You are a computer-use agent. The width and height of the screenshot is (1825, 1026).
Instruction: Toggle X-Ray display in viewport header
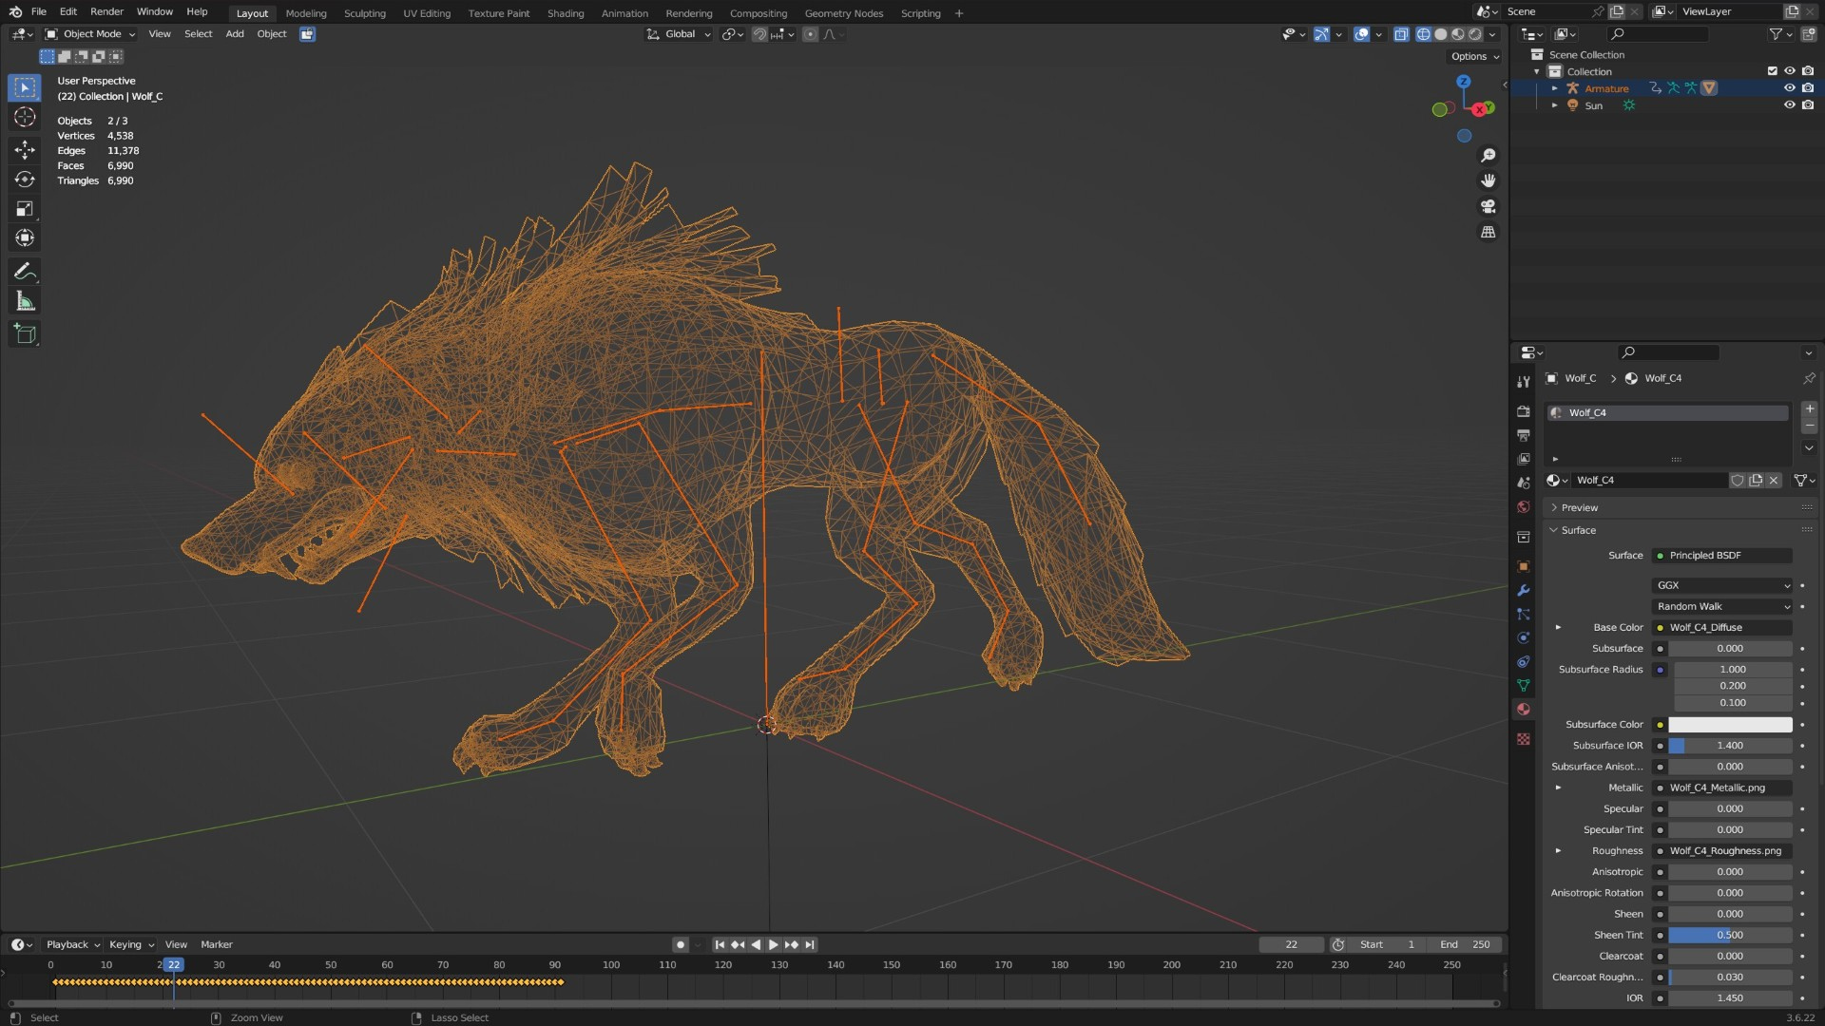click(x=1401, y=34)
